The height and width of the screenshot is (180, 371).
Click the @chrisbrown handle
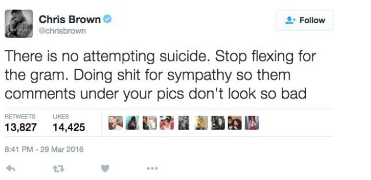click(62, 31)
